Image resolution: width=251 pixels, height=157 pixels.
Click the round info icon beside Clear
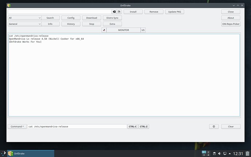pos(214,126)
